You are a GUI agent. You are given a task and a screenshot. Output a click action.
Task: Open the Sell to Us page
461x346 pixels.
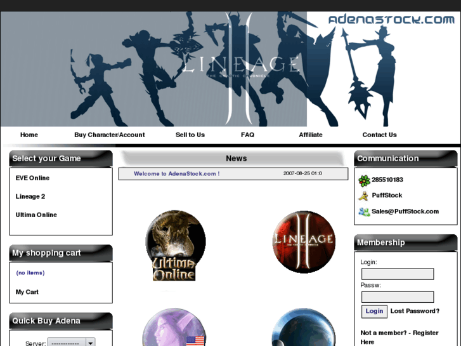pos(190,135)
